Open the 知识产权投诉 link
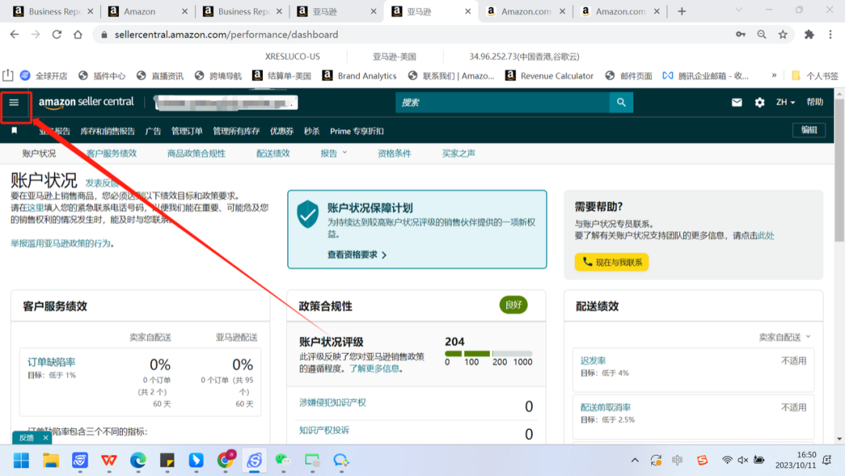 coord(325,430)
